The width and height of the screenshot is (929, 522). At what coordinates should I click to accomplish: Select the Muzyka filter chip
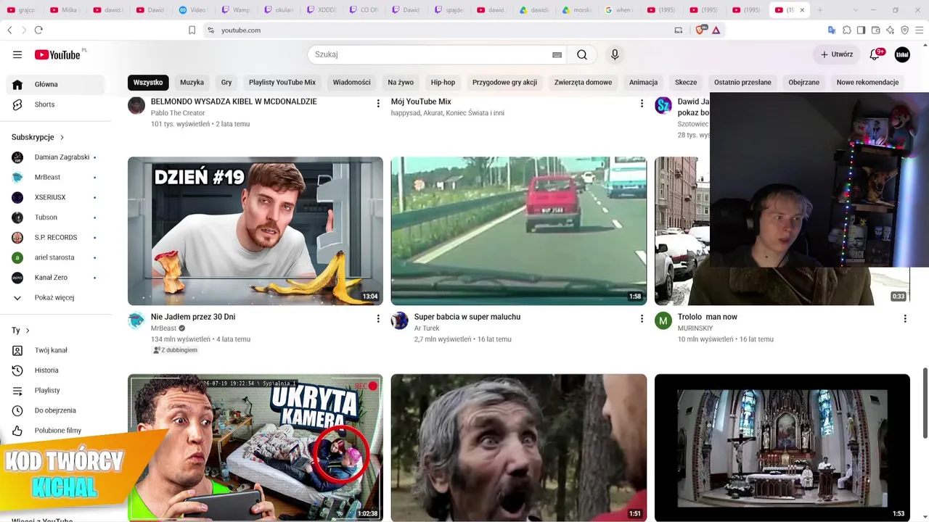[192, 83]
